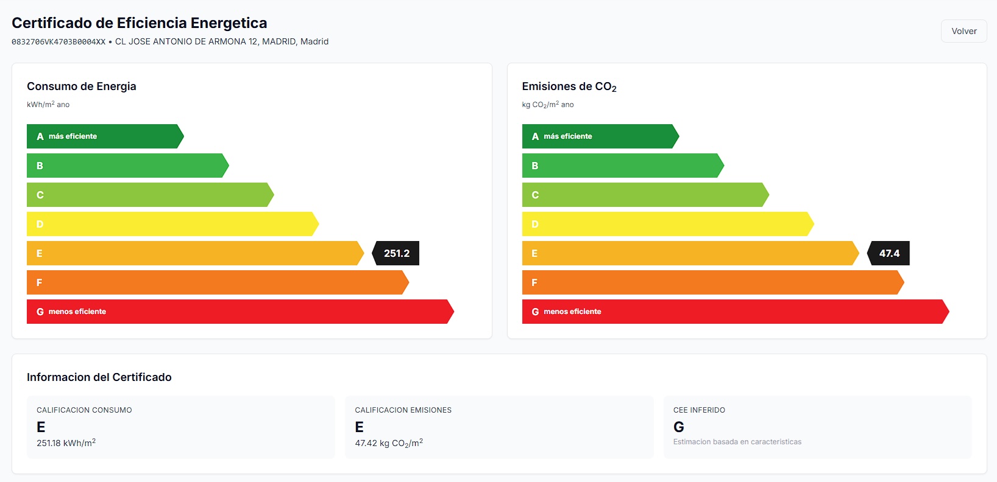Click the yellow D bar in energy consumption chart
Screen dimensions: 997x482
[171, 224]
